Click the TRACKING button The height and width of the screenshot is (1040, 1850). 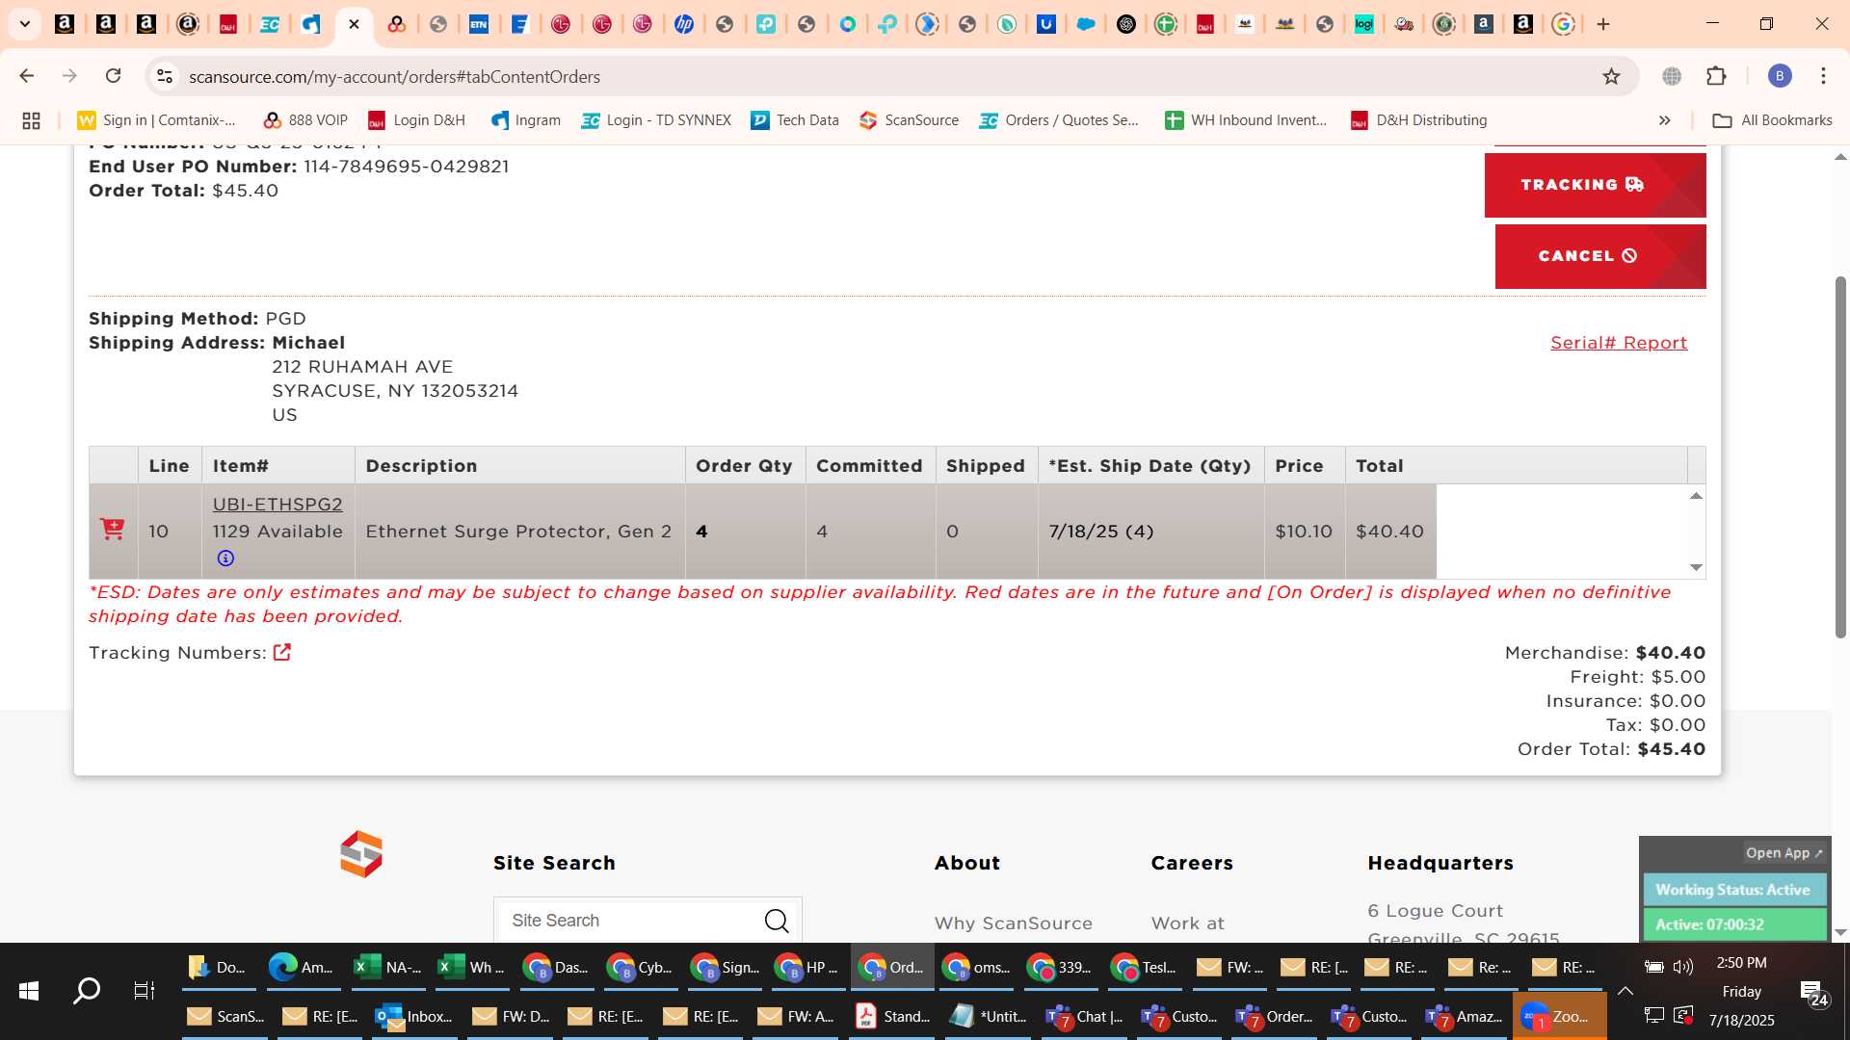tap(1595, 185)
